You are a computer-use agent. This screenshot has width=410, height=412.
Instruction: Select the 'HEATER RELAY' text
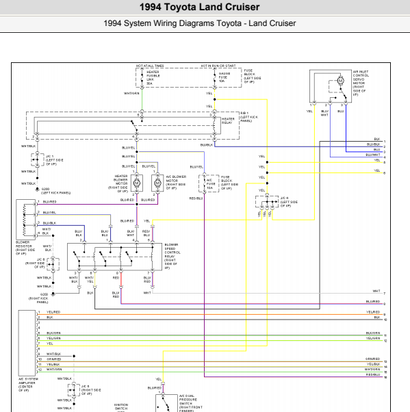coord(228,121)
